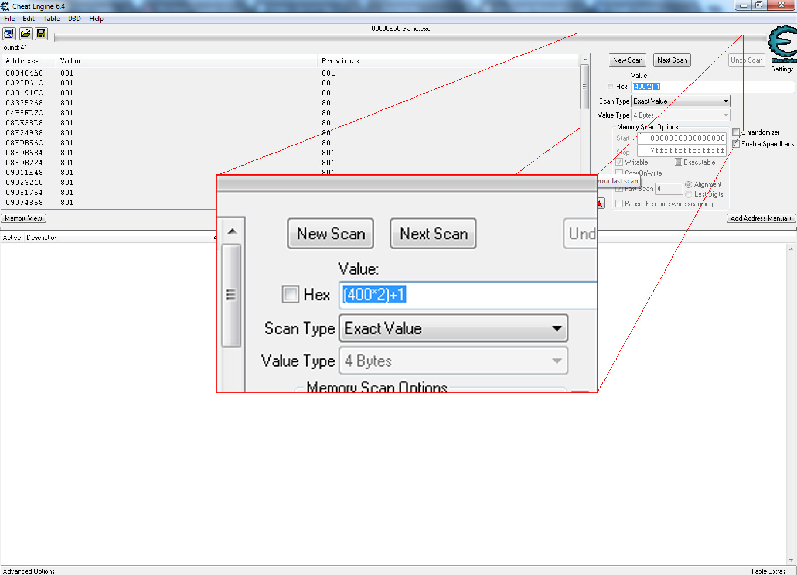The image size is (797, 575).
Task: Check Pause the game while scanning
Action: click(619, 204)
